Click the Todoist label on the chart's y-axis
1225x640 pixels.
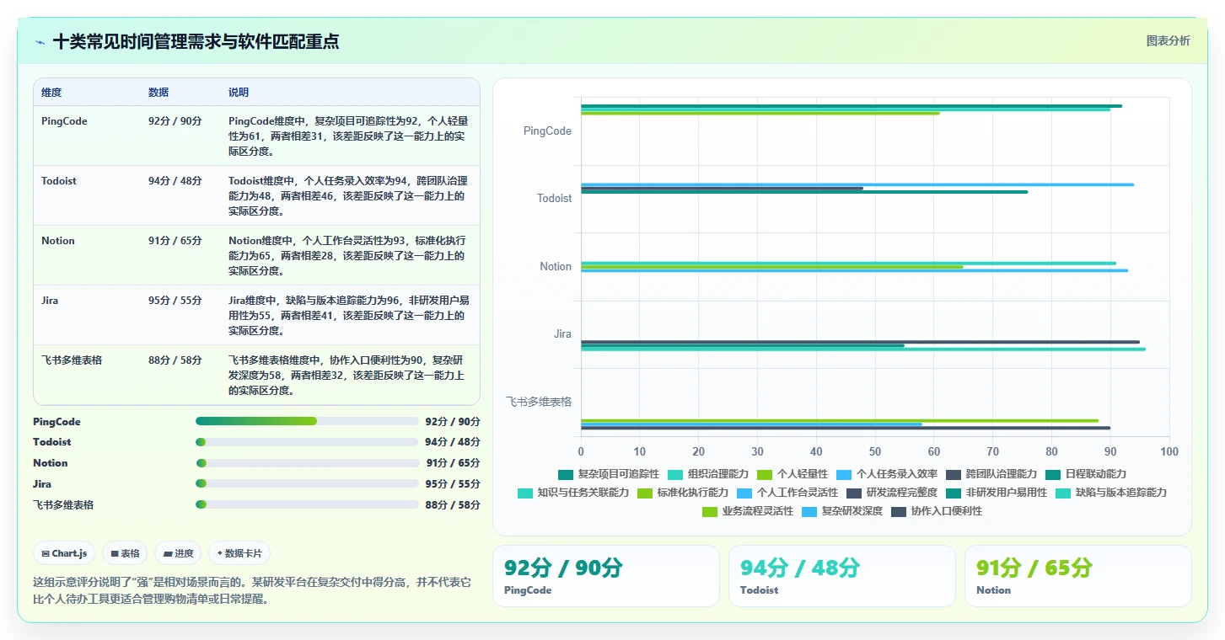point(555,199)
